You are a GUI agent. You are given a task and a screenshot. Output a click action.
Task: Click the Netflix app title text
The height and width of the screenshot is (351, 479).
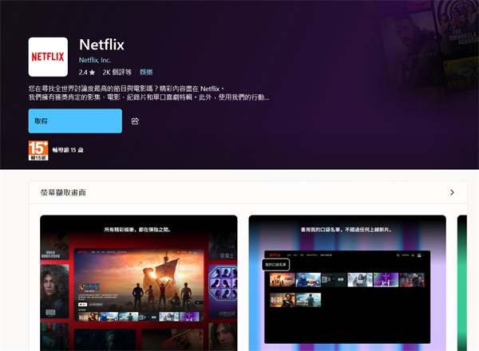[x=101, y=45]
